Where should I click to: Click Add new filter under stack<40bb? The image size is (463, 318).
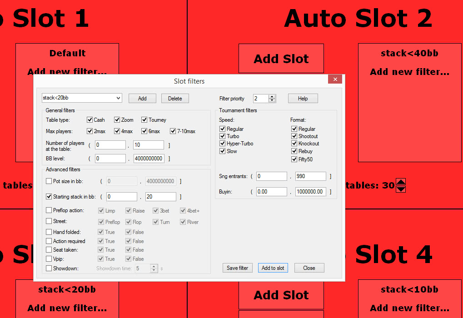pyautogui.click(x=409, y=71)
